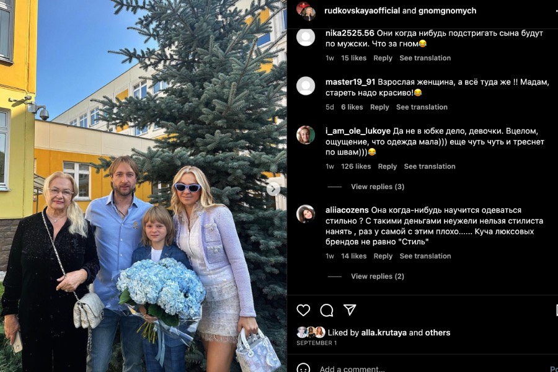Share the post with paper plane icon
This screenshot has height=372, width=558.
point(350,310)
